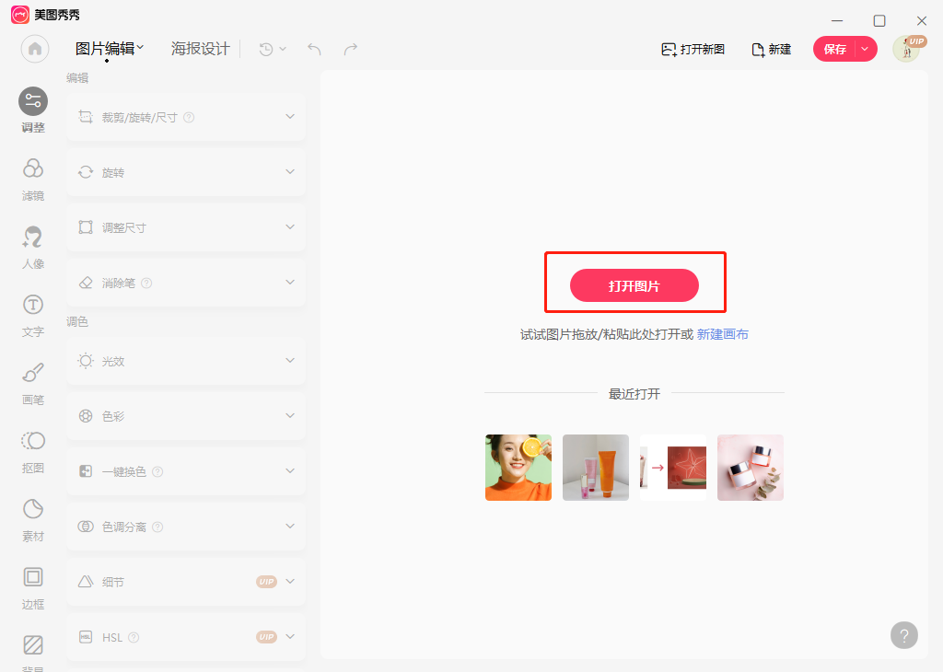Expand the 旋转 panel chevron
Screen dimensions: 943x672
pyautogui.click(x=290, y=172)
